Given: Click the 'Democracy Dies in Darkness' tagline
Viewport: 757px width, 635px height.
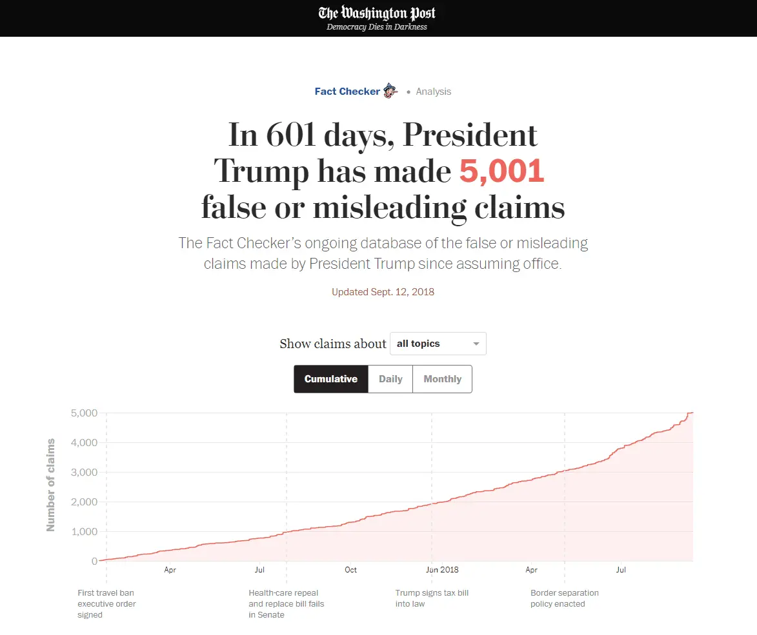Looking at the screenshot, I should pyautogui.click(x=377, y=27).
